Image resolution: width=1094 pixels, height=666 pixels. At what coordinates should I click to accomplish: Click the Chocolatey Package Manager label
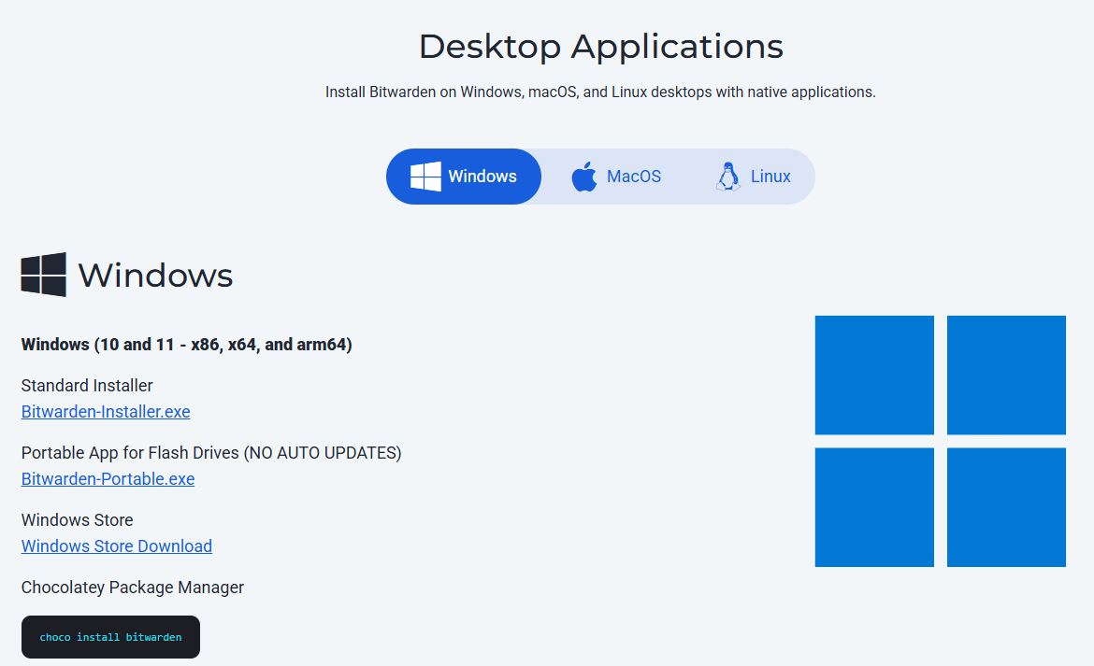(x=133, y=588)
